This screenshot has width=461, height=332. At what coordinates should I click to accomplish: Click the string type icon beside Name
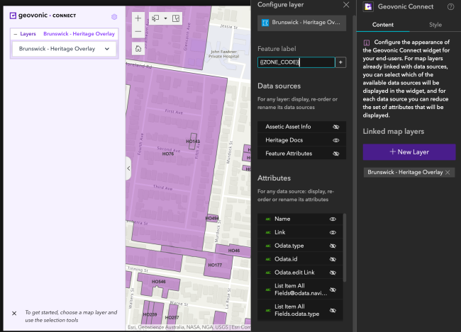coord(268,219)
